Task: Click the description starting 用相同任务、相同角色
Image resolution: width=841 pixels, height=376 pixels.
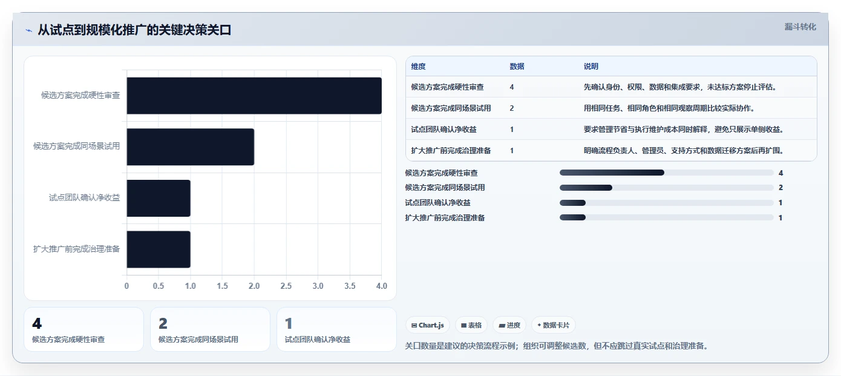Action: coord(669,108)
